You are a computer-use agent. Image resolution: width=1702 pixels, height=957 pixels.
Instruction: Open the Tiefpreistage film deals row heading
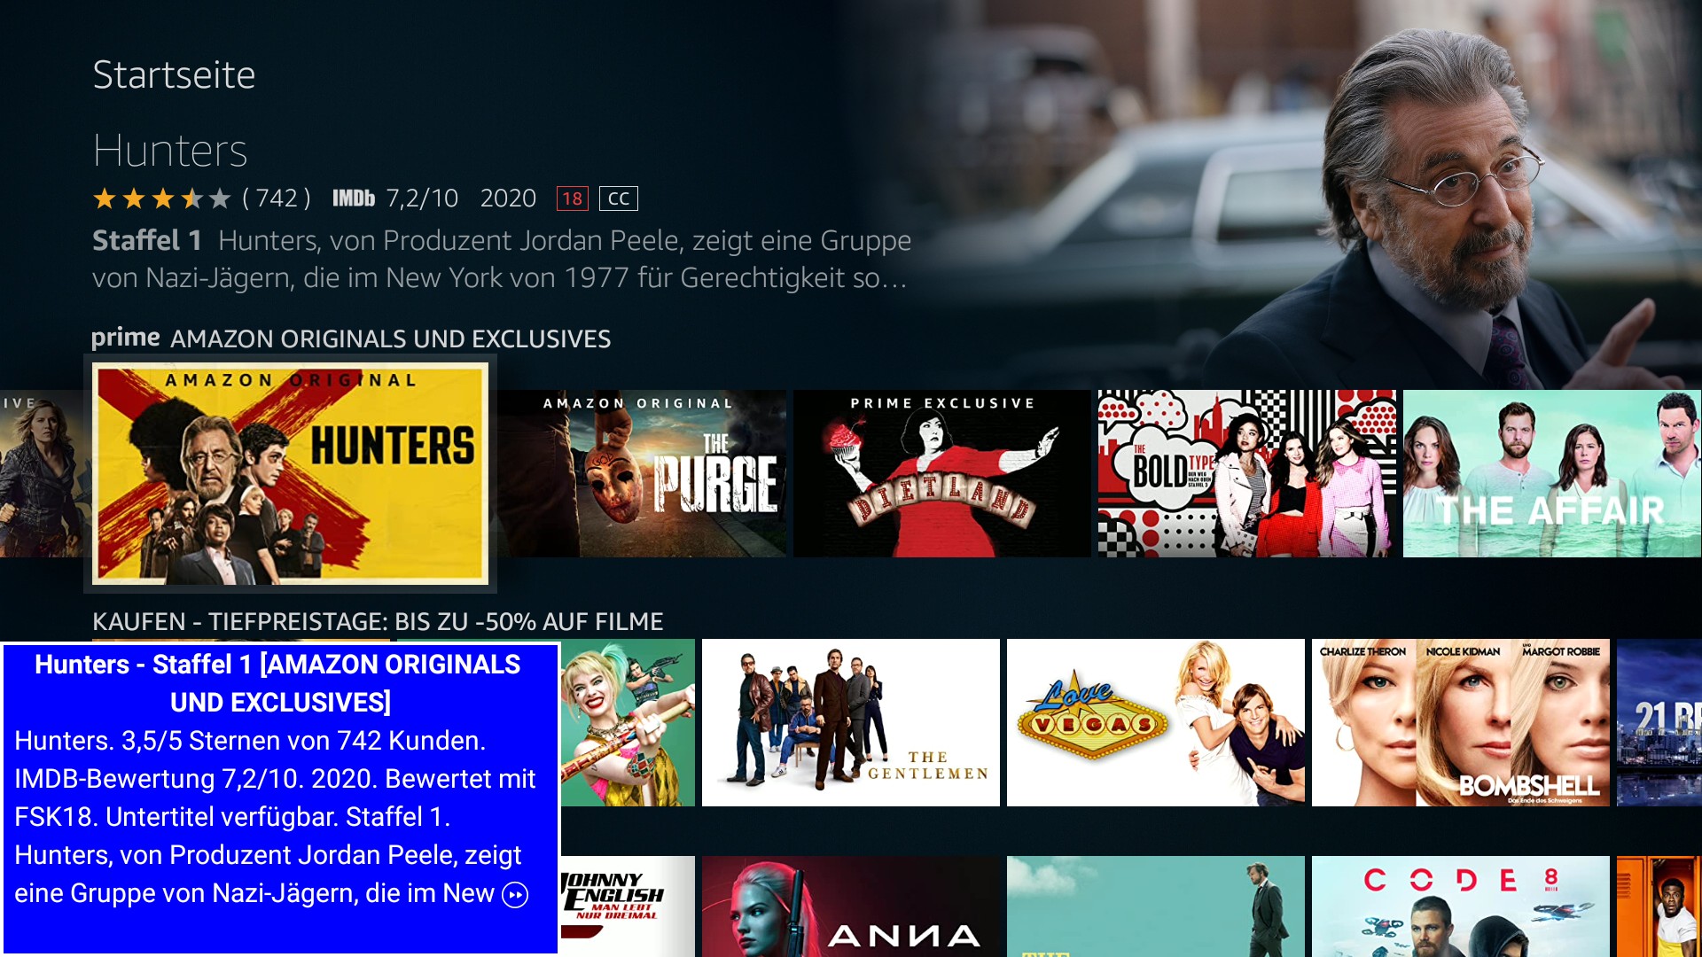[378, 621]
